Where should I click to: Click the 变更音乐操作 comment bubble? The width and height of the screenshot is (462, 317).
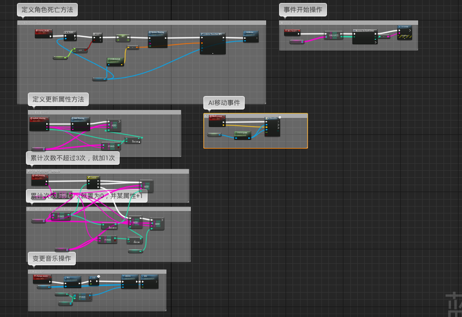[51, 258]
